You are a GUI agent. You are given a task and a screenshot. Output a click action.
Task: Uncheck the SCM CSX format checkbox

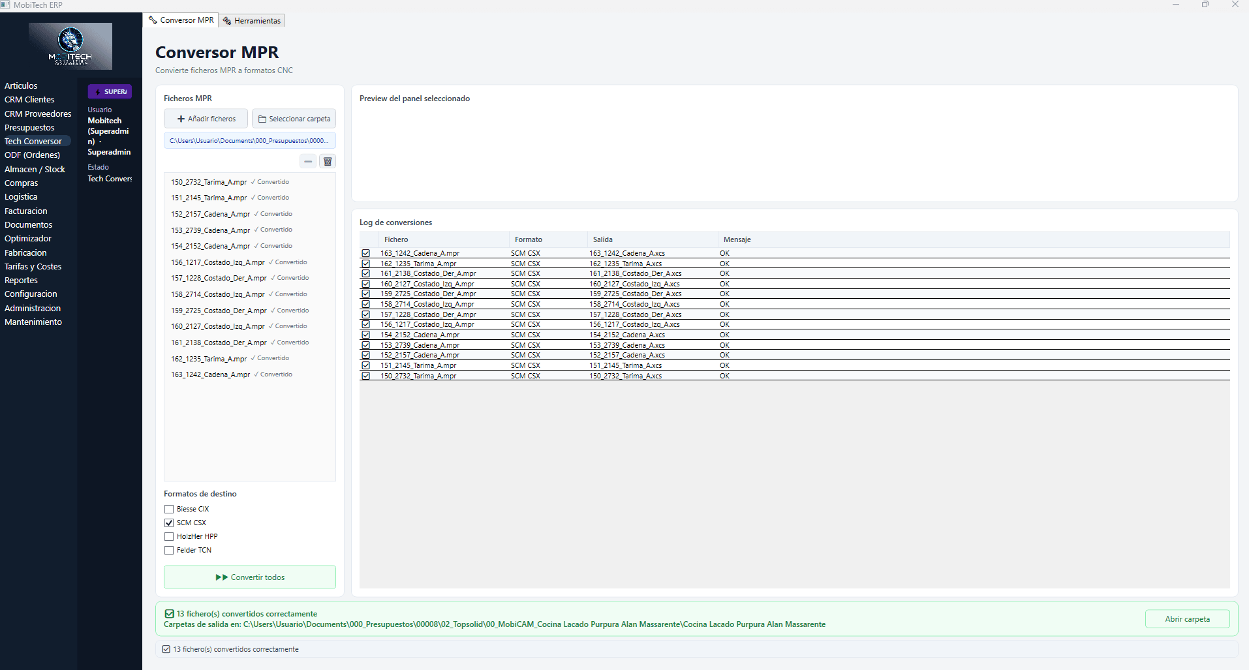(169, 523)
